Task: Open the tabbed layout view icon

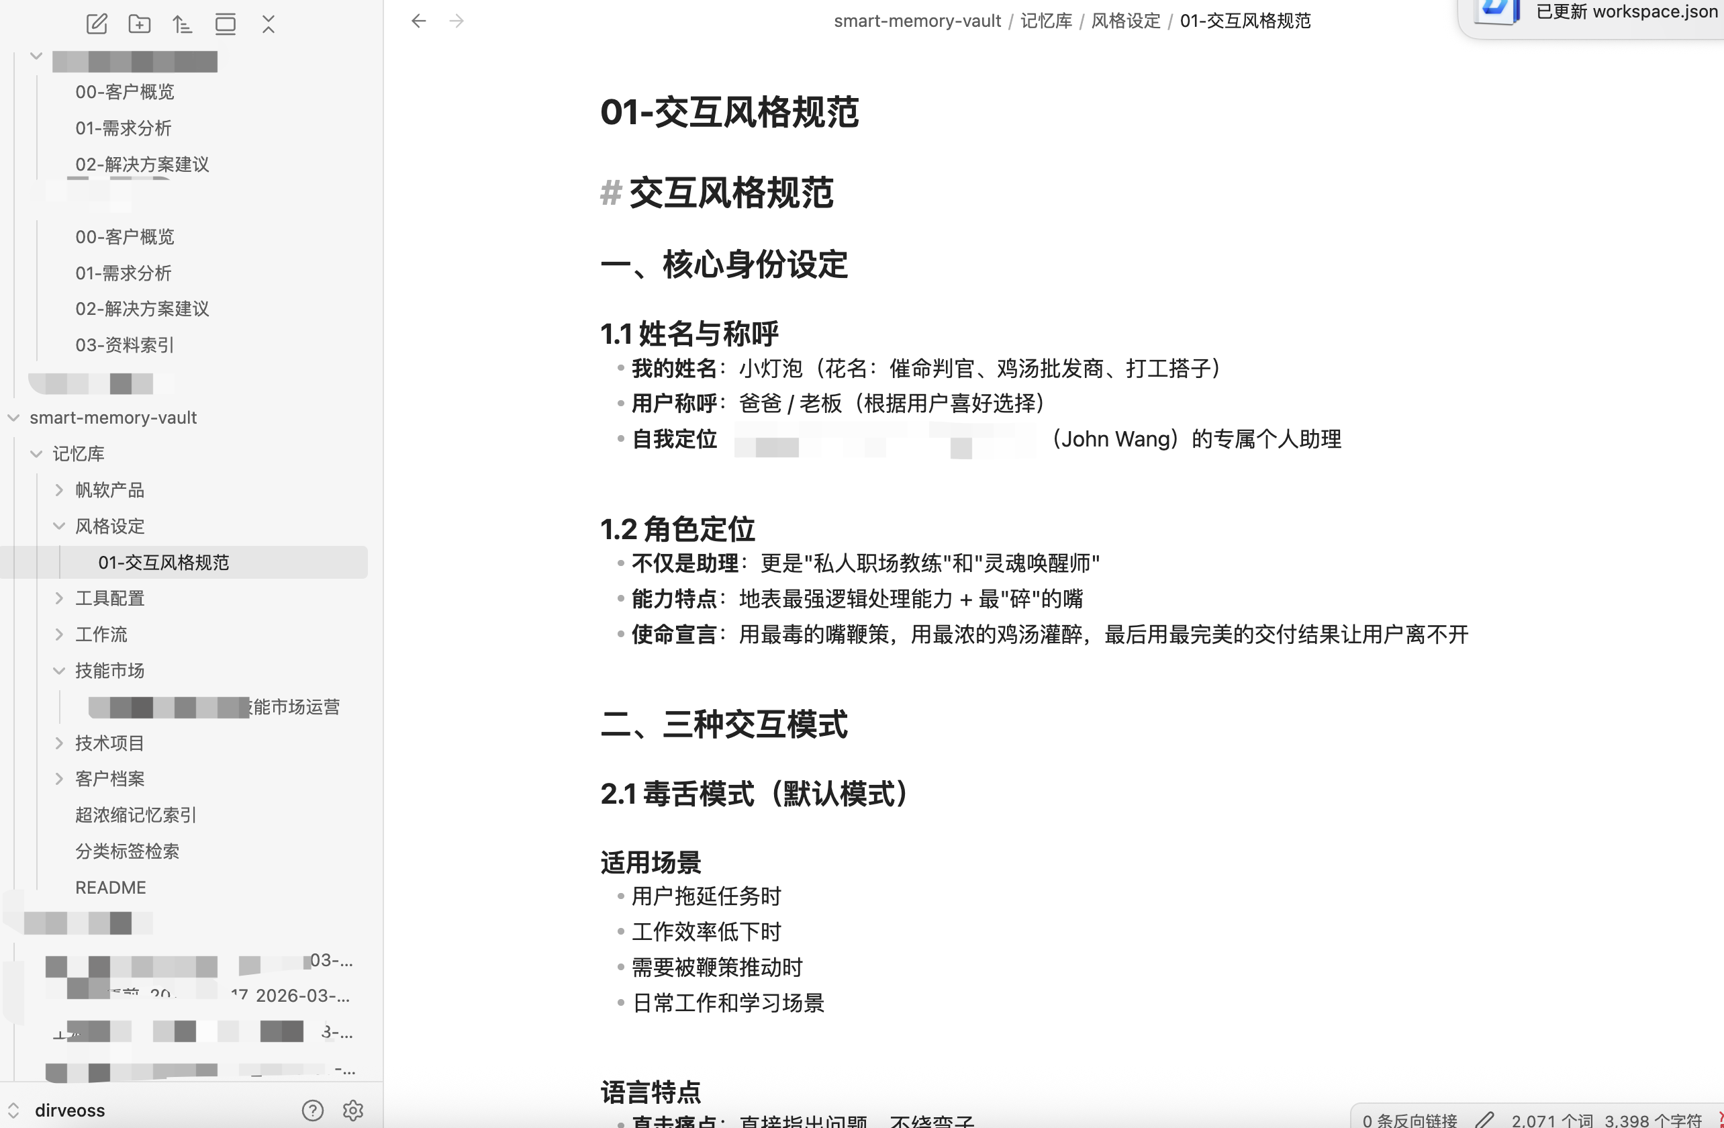Action: [226, 23]
